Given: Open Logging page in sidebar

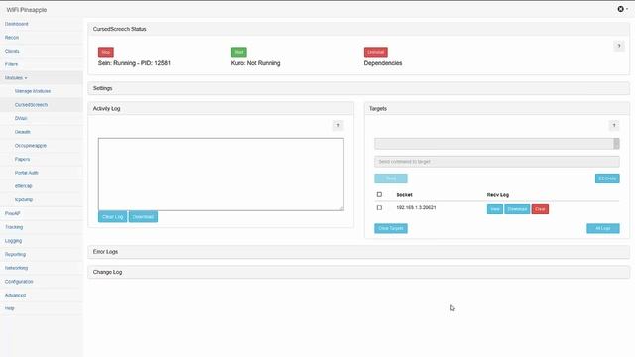Looking at the screenshot, I should point(13,240).
